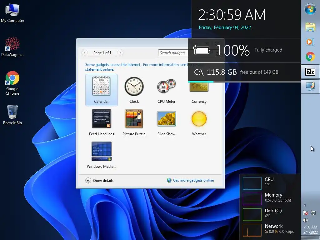Open the Recycle Bin icon
The width and height of the screenshot is (320, 240).
(x=12, y=115)
